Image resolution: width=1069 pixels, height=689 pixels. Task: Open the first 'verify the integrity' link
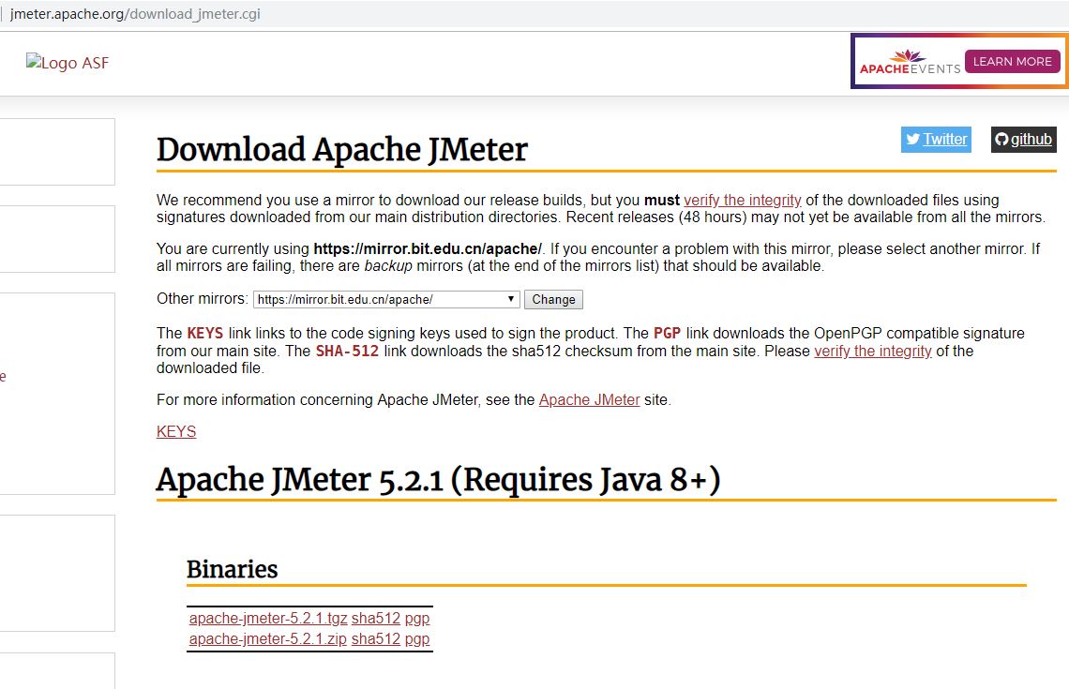(743, 200)
